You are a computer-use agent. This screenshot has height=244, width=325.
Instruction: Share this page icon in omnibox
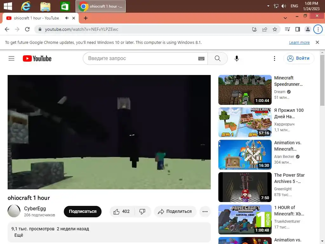click(265, 29)
